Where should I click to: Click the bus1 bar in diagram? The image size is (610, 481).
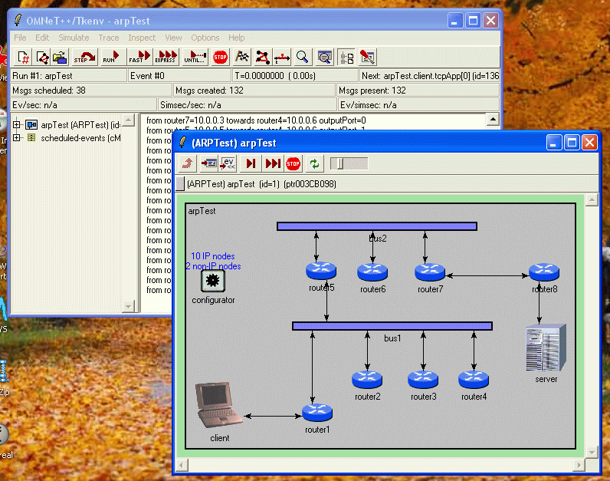(x=392, y=326)
